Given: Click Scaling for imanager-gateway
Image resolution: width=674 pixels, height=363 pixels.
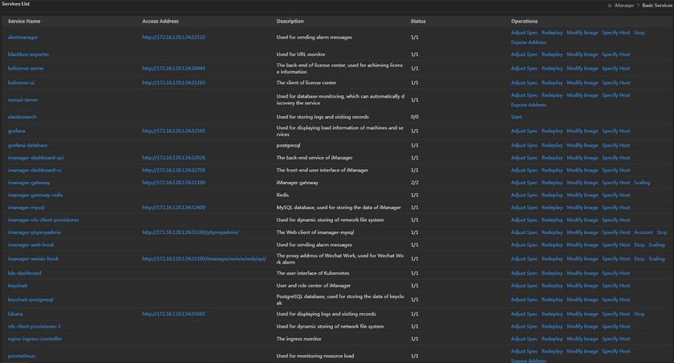Looking at the screenshot, I should (x=642, y=183).
